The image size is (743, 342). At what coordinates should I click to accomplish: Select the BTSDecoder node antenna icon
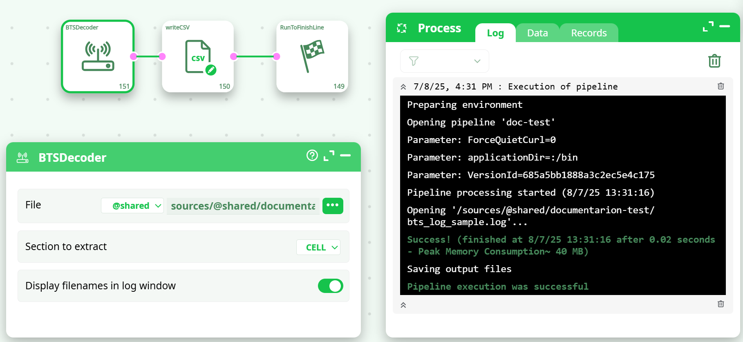coord(98,56)
